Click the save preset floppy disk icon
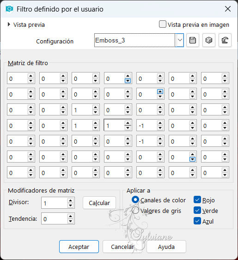Image resolution: width=238 pixels, height=260 pixels. 193,40
